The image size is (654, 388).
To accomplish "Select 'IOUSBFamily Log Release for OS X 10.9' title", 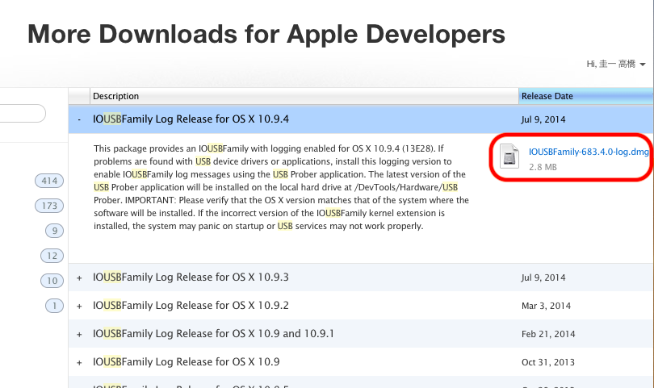I will (x=186, y=361).
